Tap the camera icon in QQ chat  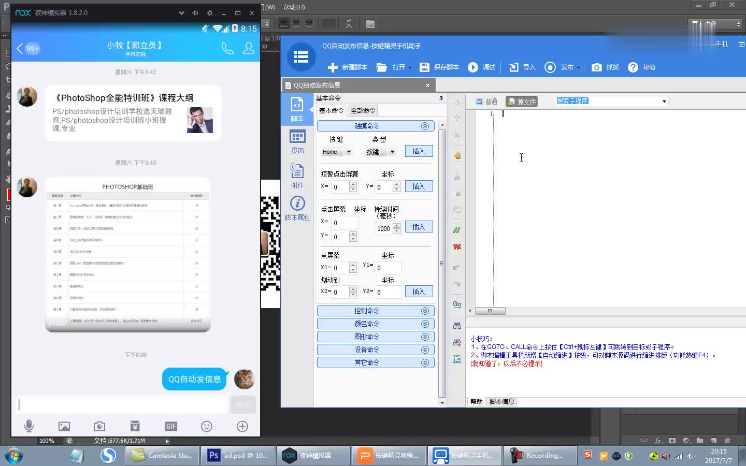[99, 426]
